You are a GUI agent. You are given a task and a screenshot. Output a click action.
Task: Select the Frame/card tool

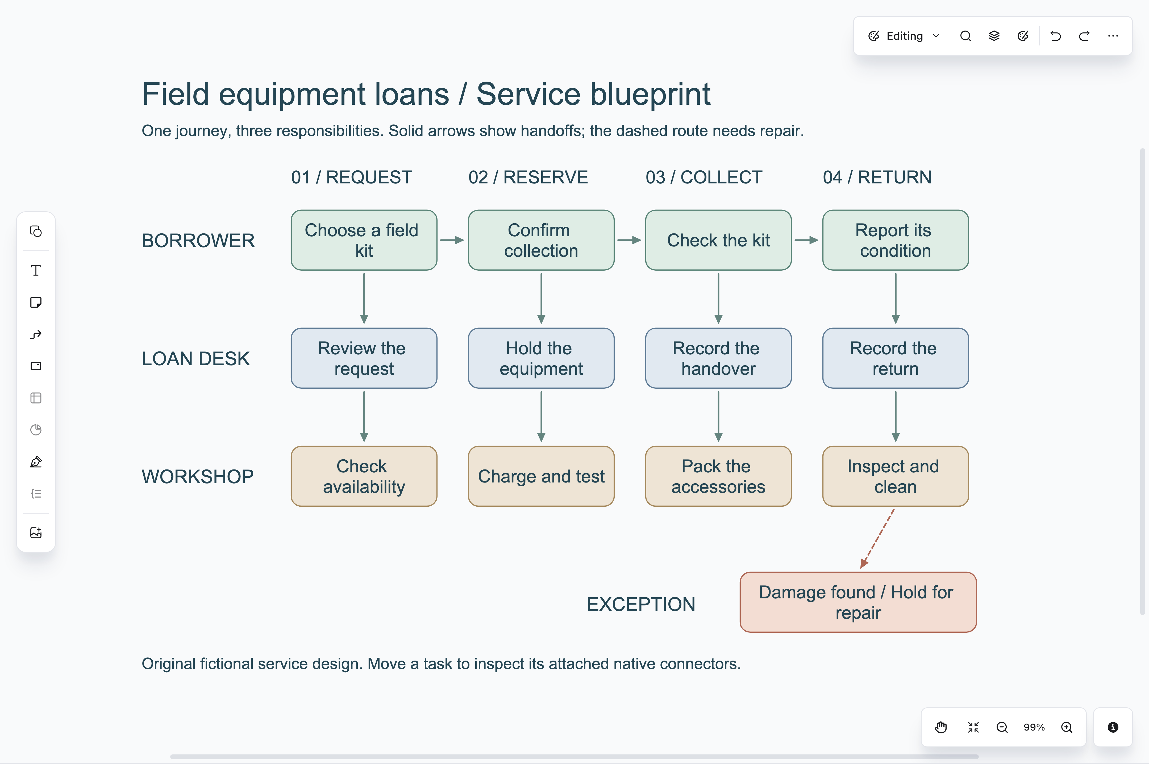tap(36, 366)
